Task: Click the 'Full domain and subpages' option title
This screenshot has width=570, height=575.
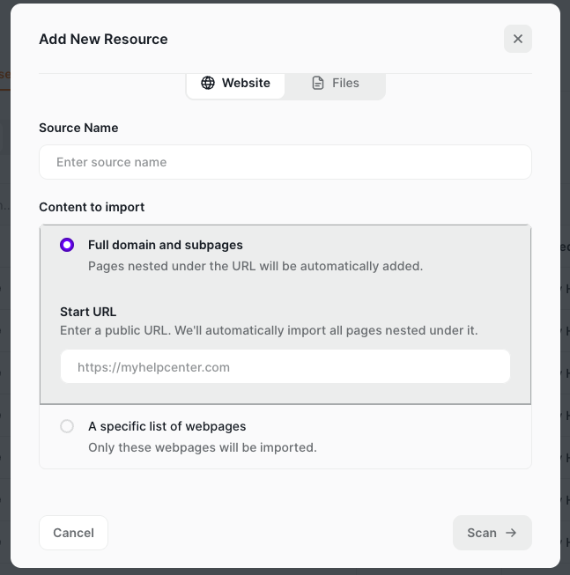Action: coord(165,245)
